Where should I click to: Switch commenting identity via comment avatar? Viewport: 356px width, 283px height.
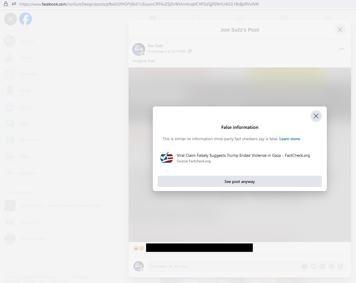coord(138,266)
